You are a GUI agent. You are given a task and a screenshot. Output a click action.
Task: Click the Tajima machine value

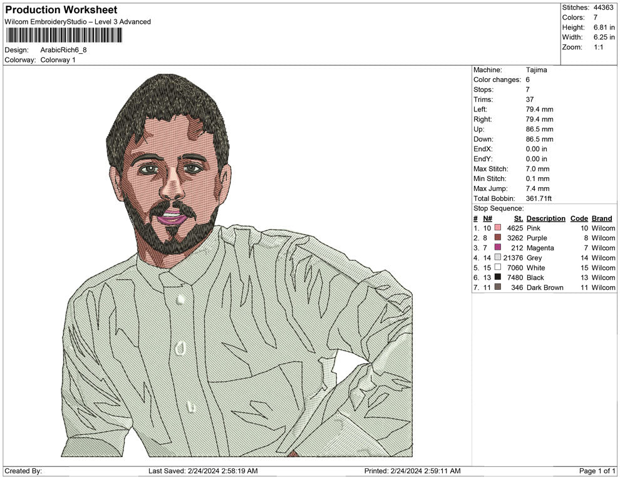pyautogui.click(x=536, y=70)
